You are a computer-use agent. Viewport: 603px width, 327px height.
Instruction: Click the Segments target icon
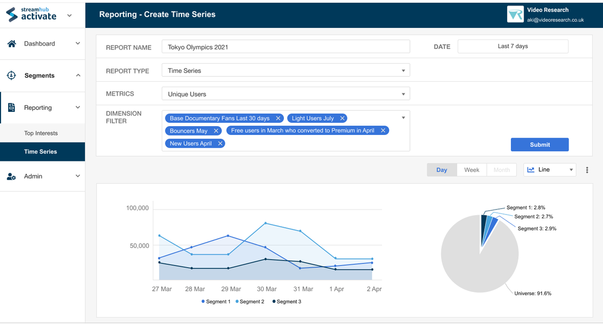coord(12,76)
